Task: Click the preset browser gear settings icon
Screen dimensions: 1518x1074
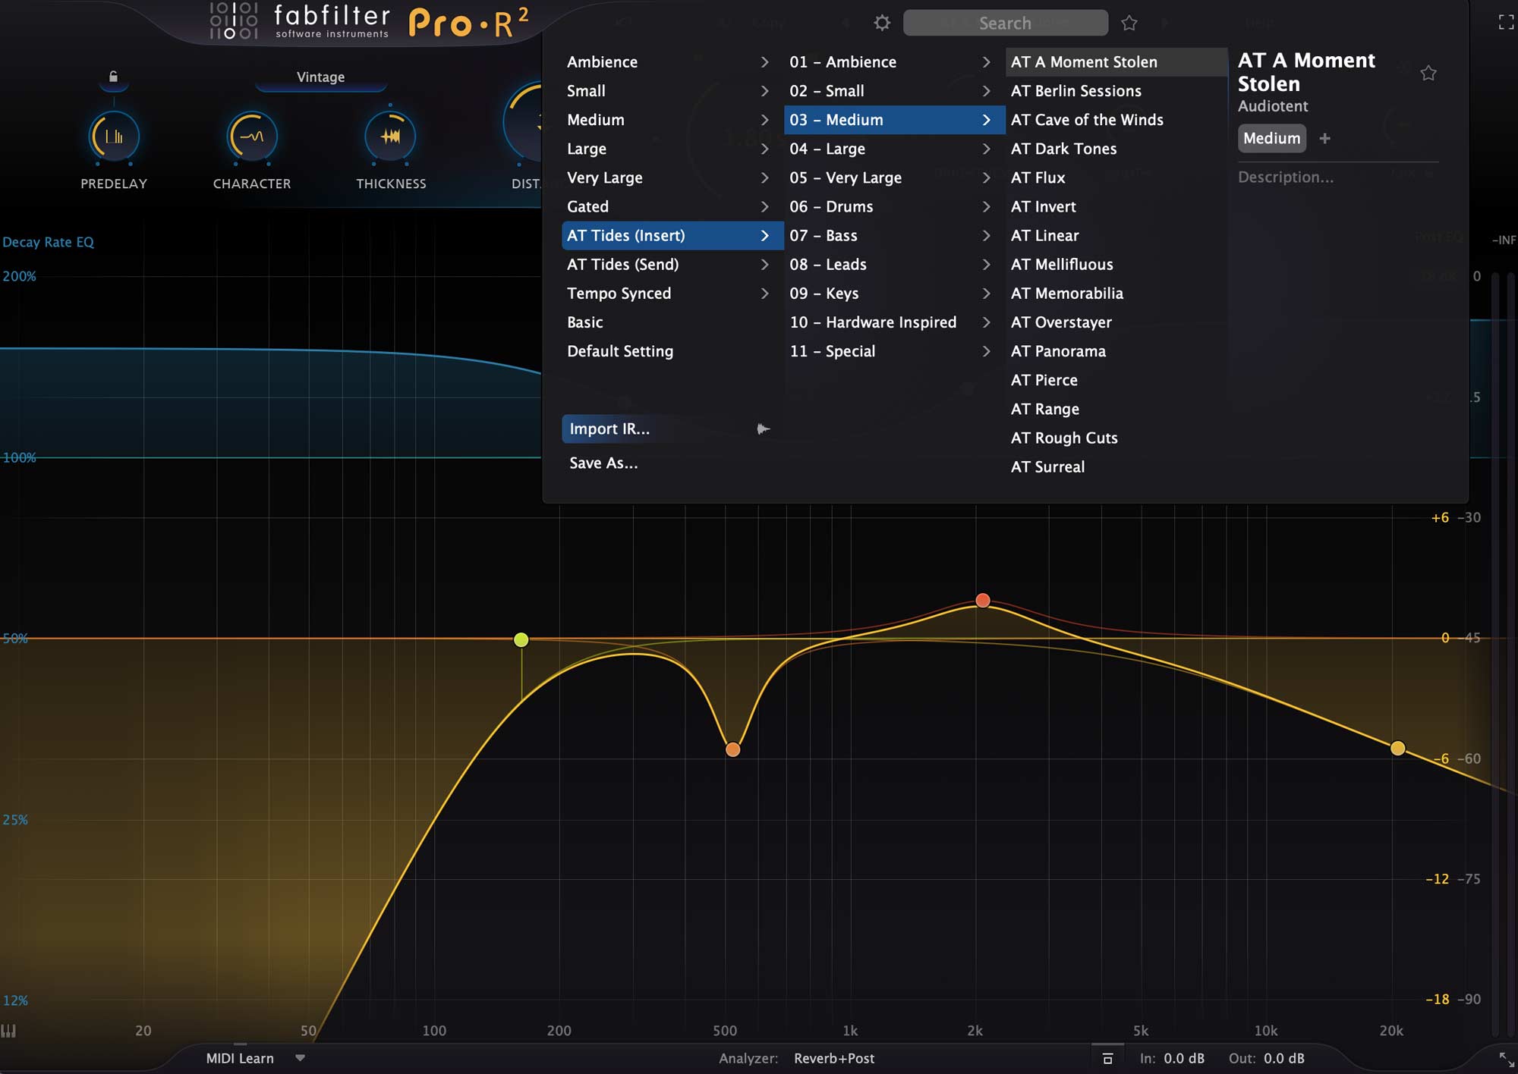Action: point(881,23)
